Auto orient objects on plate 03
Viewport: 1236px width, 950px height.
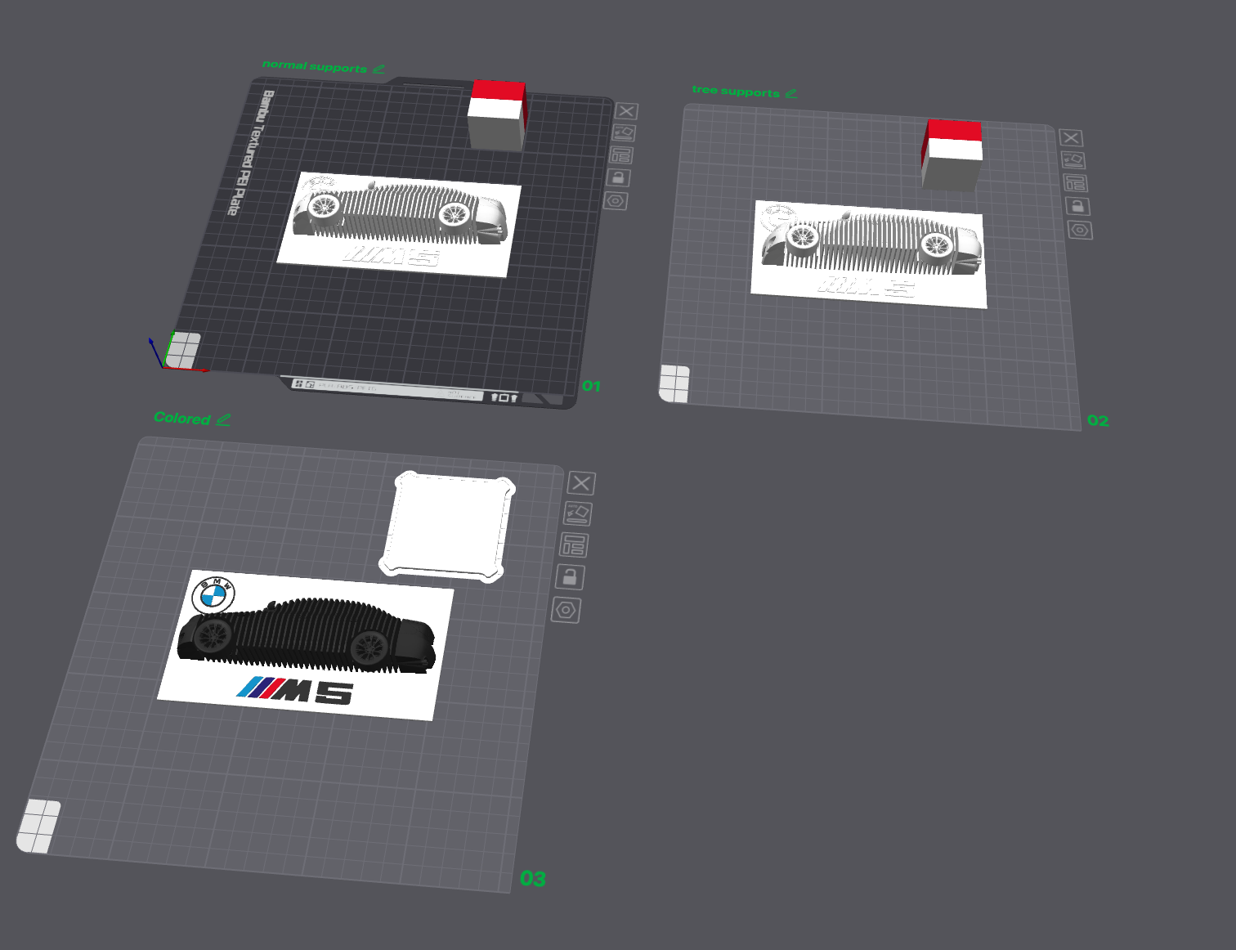[577, 513]
